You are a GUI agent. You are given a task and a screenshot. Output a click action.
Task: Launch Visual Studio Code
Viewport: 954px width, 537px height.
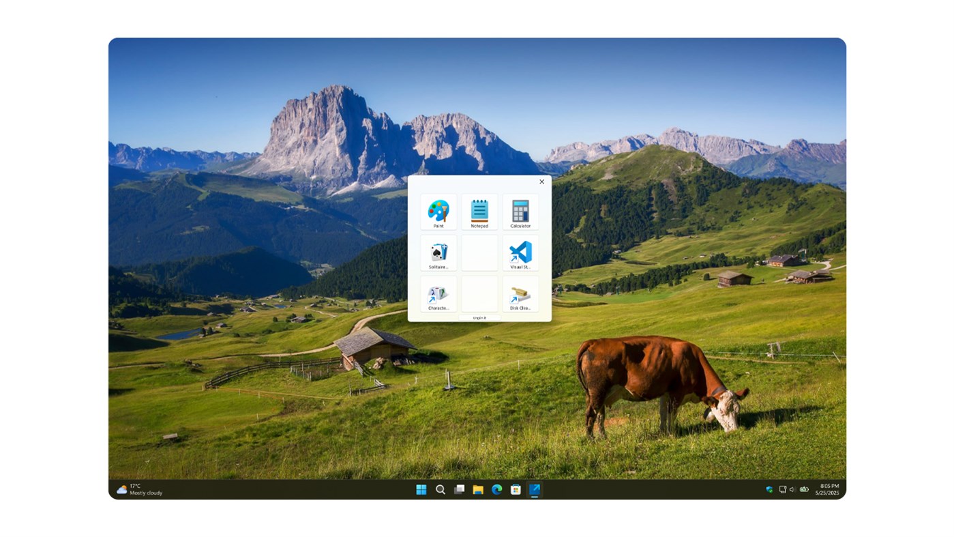click(x=520, y=251)
